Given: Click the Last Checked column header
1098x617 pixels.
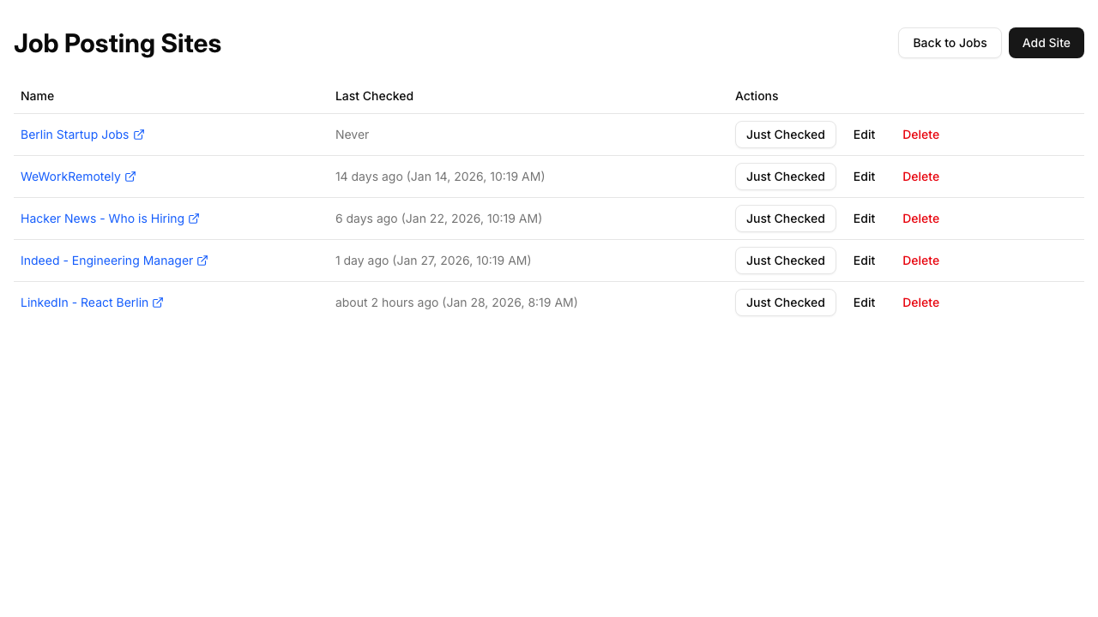Looking at the screenshot, I should click(x=374, y=96).
